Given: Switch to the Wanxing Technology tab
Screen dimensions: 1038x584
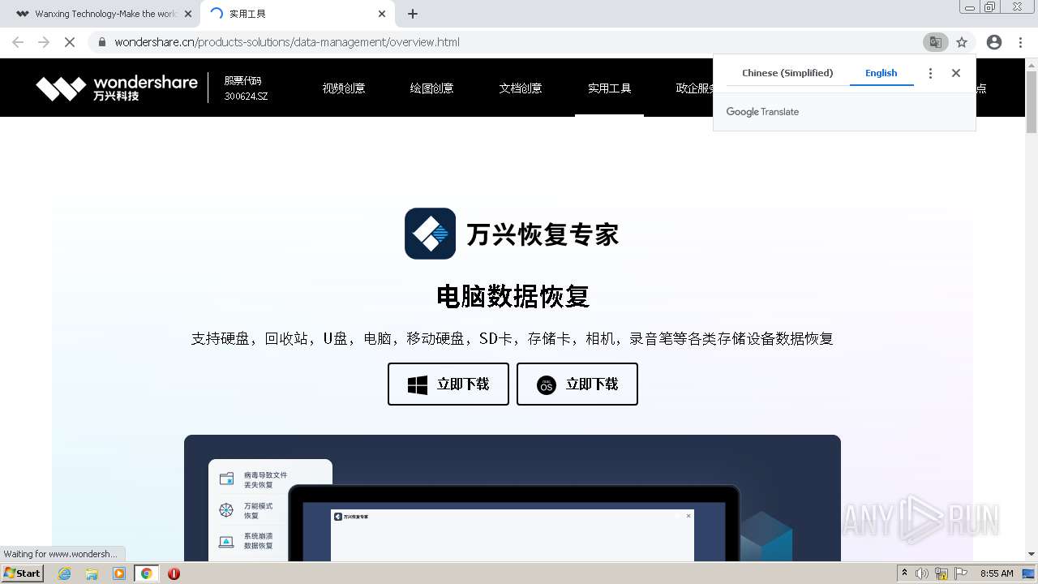Looking at the screenshot, I should 105,14.
